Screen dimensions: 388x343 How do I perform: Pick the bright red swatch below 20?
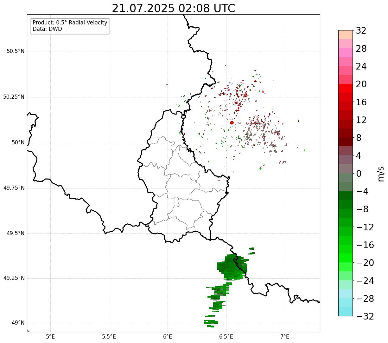(345, 88)
